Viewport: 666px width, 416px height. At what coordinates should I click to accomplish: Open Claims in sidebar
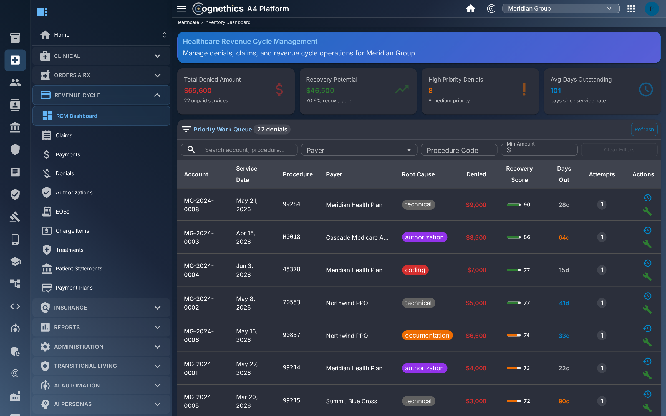[101, 135]
